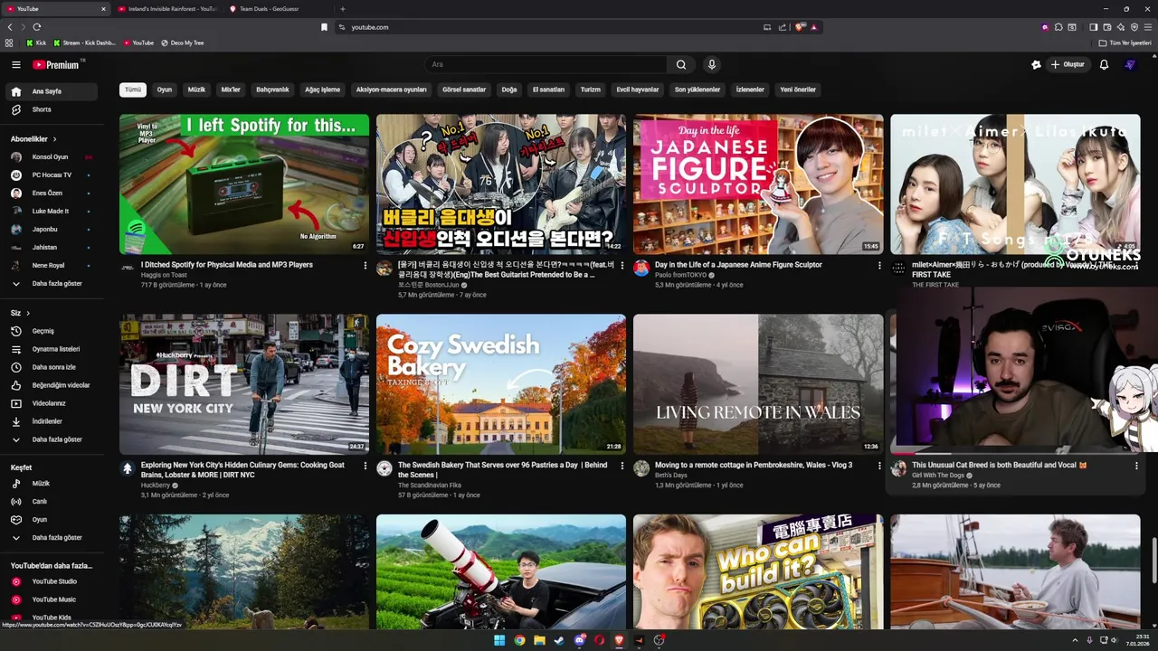Expand Daha fazla göster under Keşfet

[52, 538]
